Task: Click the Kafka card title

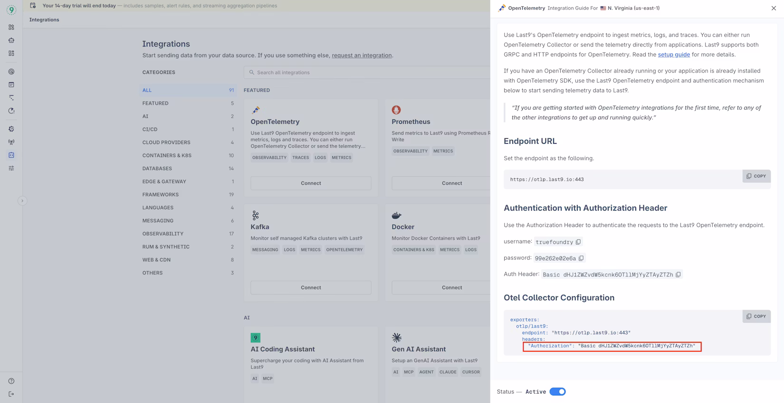Action: click(x=260, y=227)
